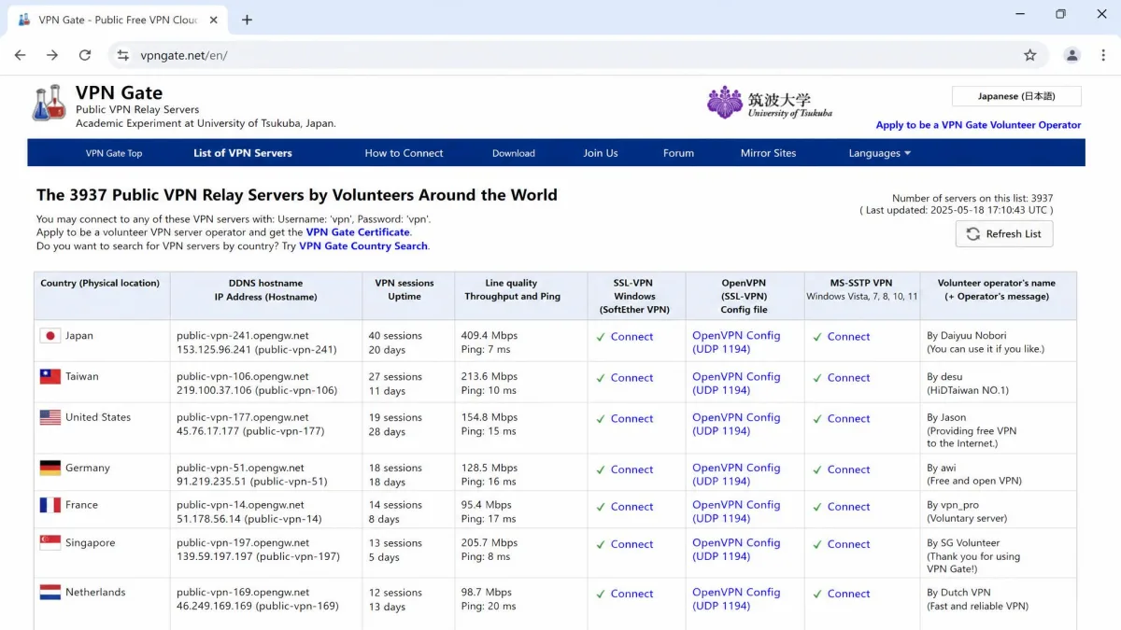Click the Japan flag icon
Screen dimensions: 1121x630
click(50, 336)
